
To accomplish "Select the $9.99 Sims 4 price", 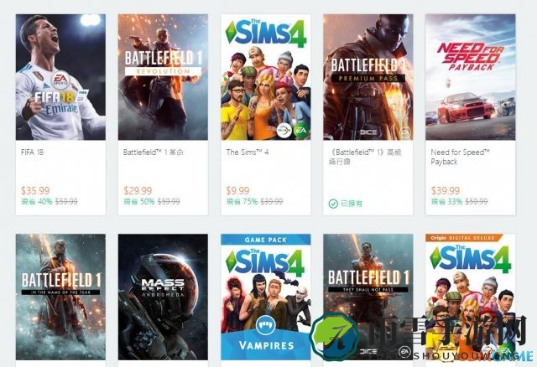I will point(237,190).
